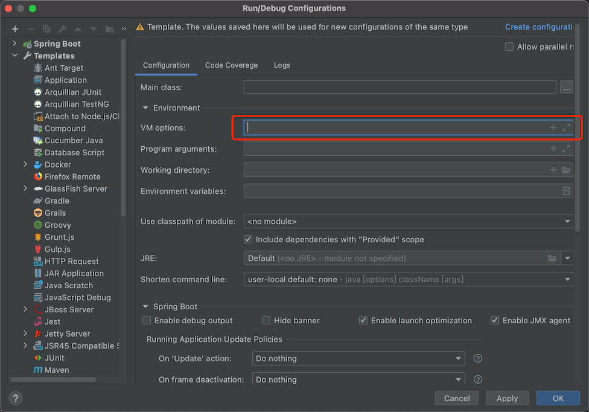Screen dimensions: 589x412
Task: Enable the Hide banner checkbox
Action: 266,320
